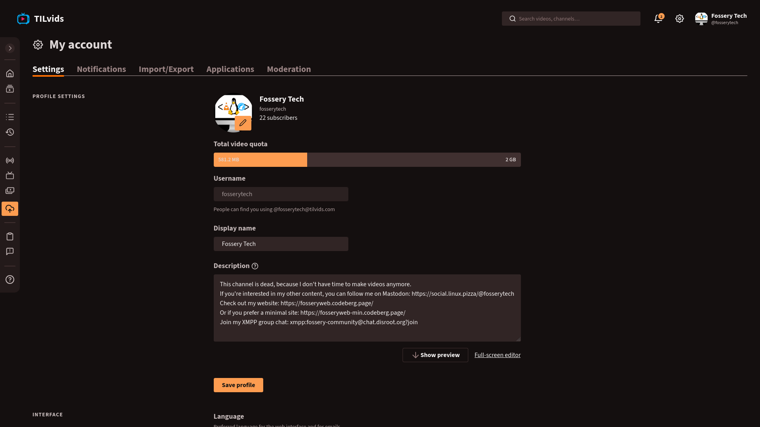
Task: Click the fosserytech handle under profile name
Action: point(273,109)
